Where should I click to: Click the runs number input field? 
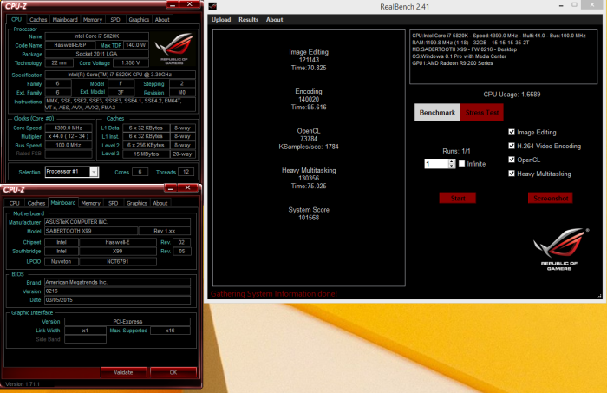click(x=436, y=164)
